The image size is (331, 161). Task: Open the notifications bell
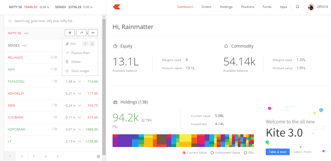297,7
